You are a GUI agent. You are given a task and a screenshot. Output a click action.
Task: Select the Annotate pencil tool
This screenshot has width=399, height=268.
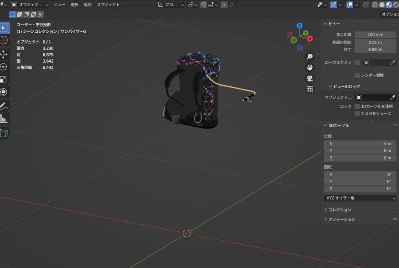4,106
